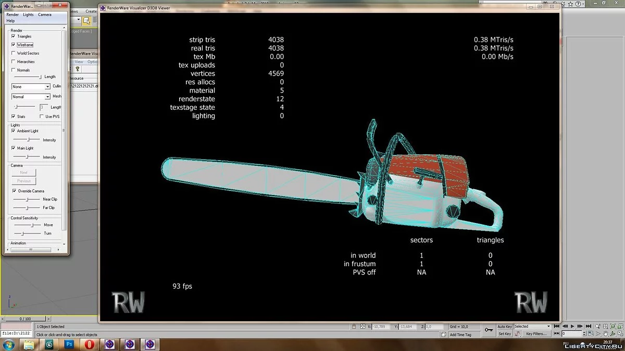Go to the animation end frame

[x=589, y=326]
